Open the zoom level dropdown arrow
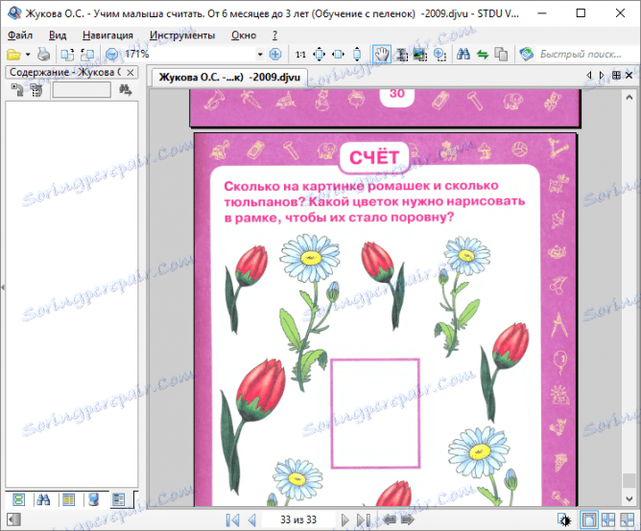The width and height of the screenshot is (641, 531). tap(260, 55)
